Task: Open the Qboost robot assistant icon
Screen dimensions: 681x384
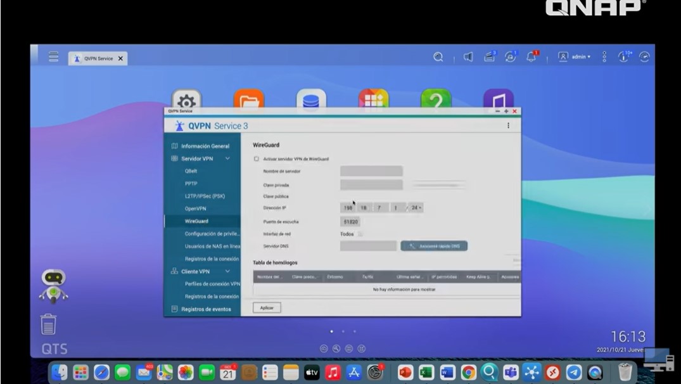Action: pos(53,285)
